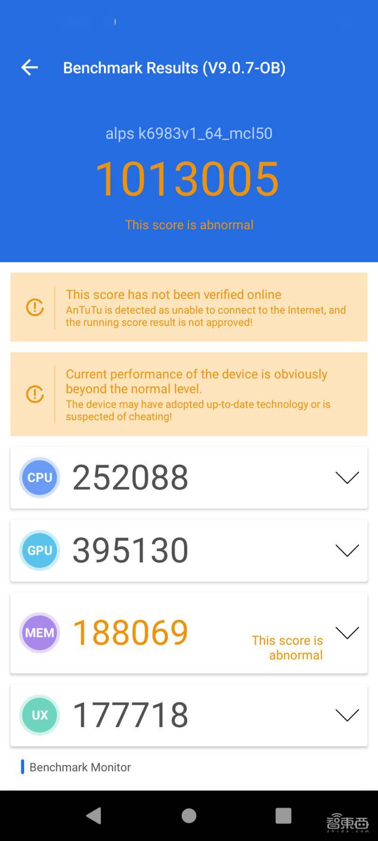Tap 'This score is abnormal' under total
The width and height of the screenshot is (378, 841).
coord(189,225)
